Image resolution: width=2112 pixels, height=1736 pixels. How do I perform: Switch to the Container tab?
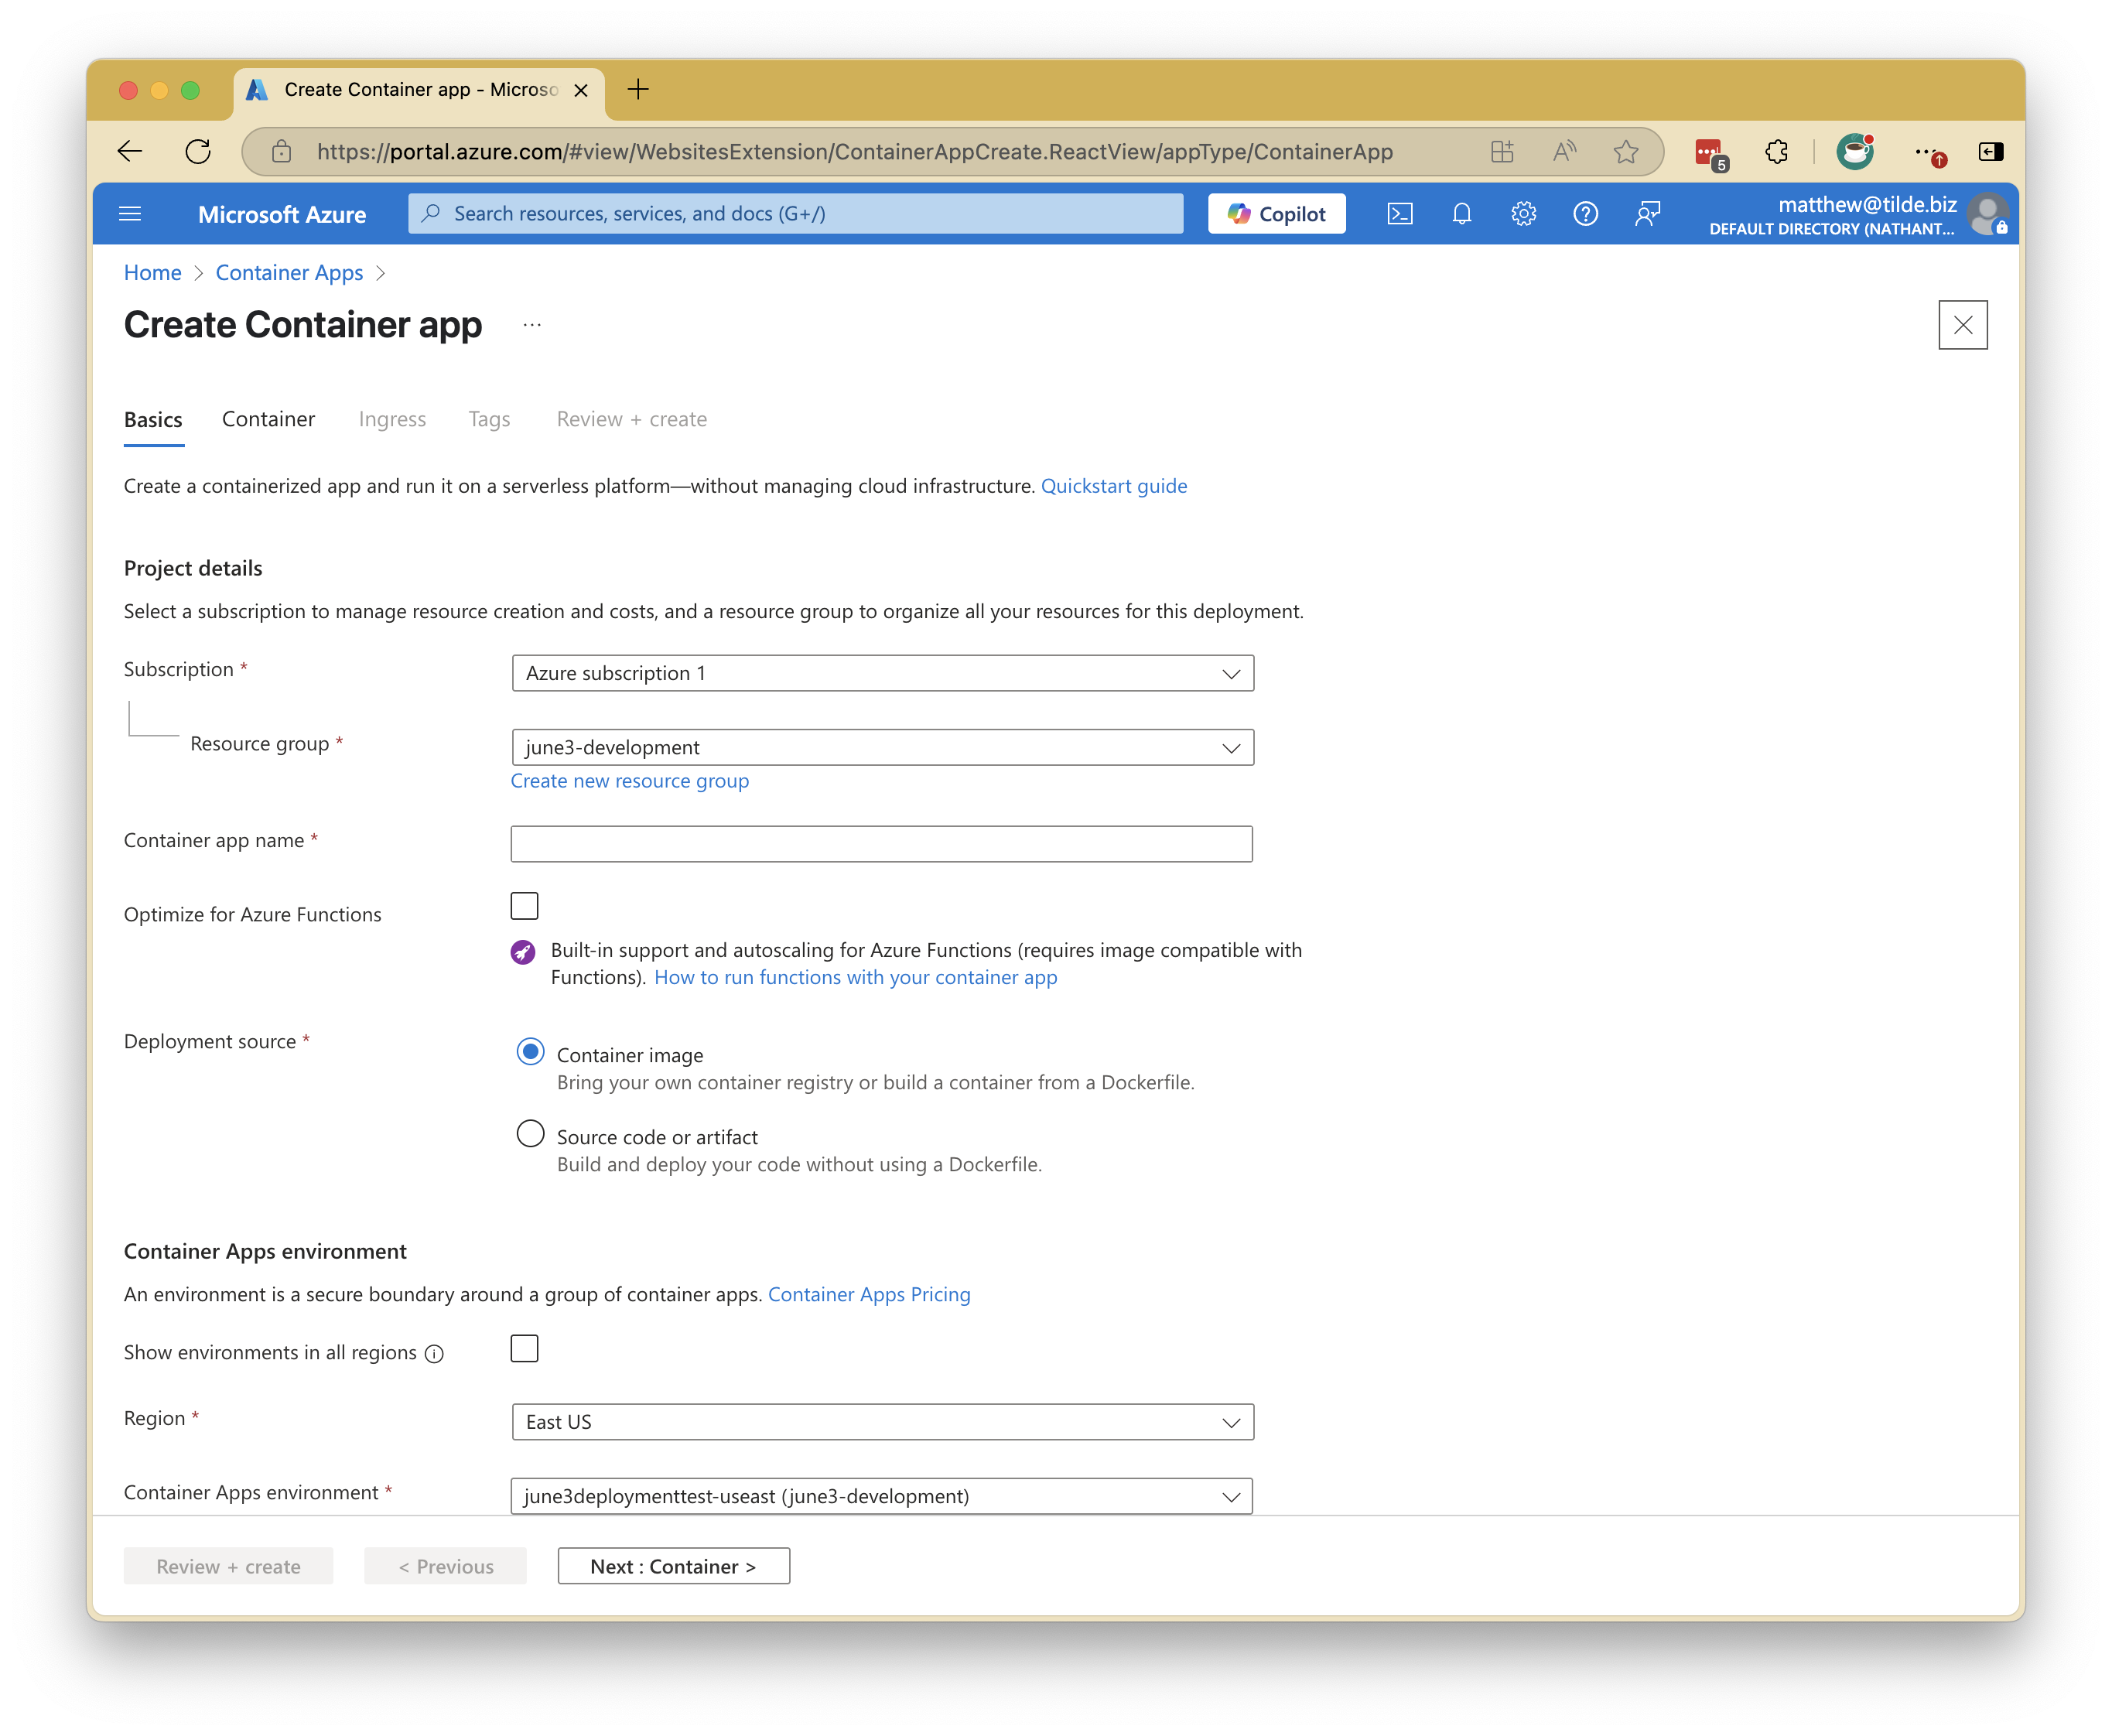268,419
